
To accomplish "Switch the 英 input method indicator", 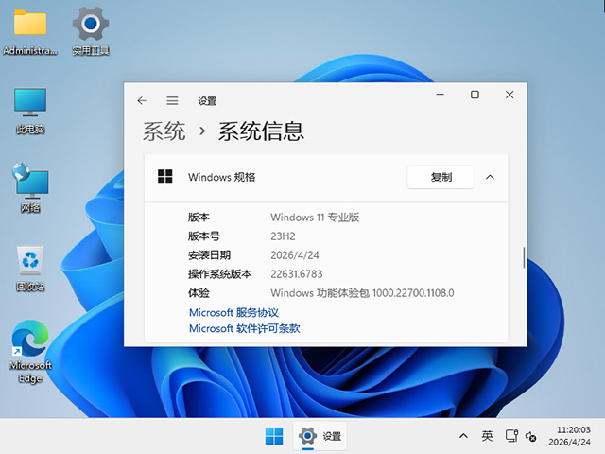I will click(487, 436).
